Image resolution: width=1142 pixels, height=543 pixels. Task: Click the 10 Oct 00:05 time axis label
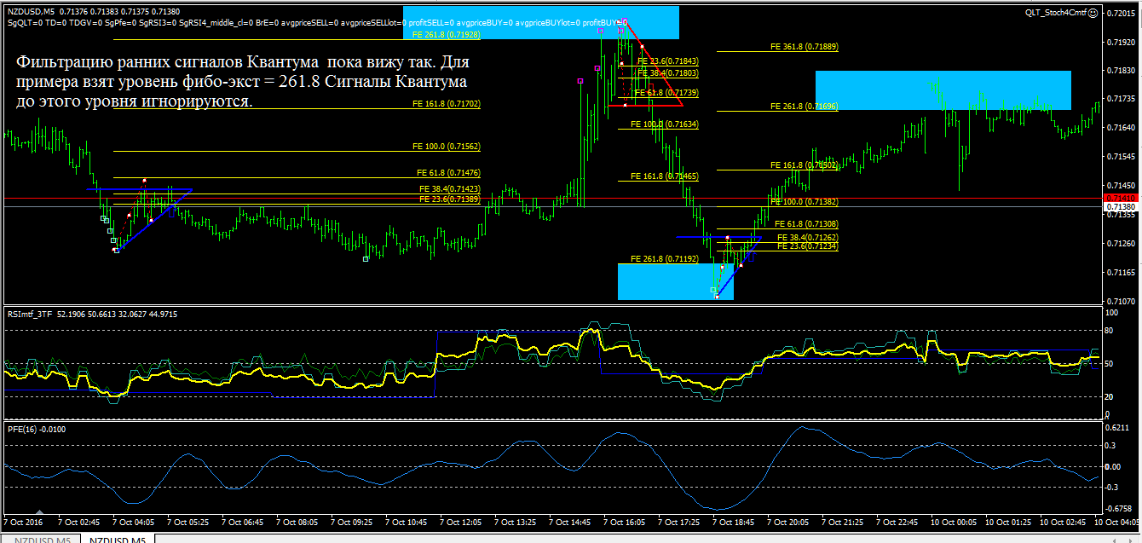[955, 521]
